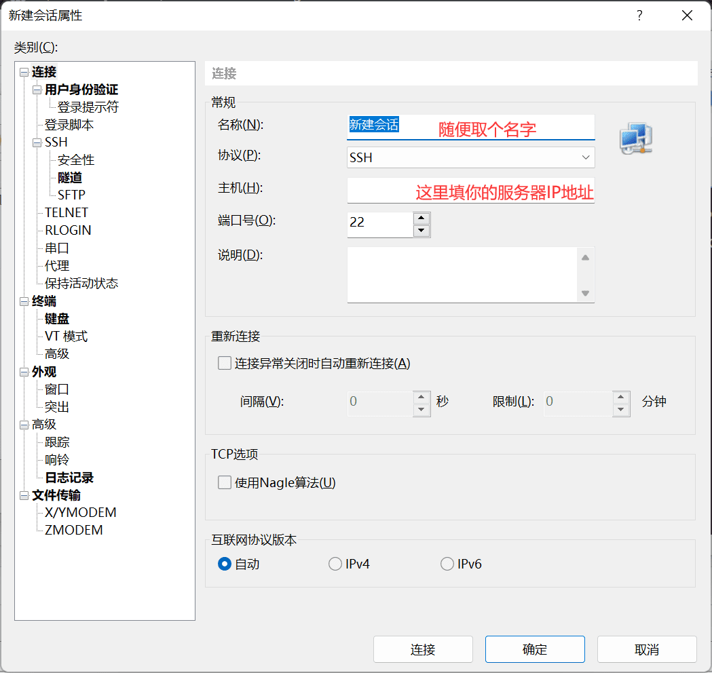Select 隧道 under SSH
712x673 pixels.
[x=69, y=178]
